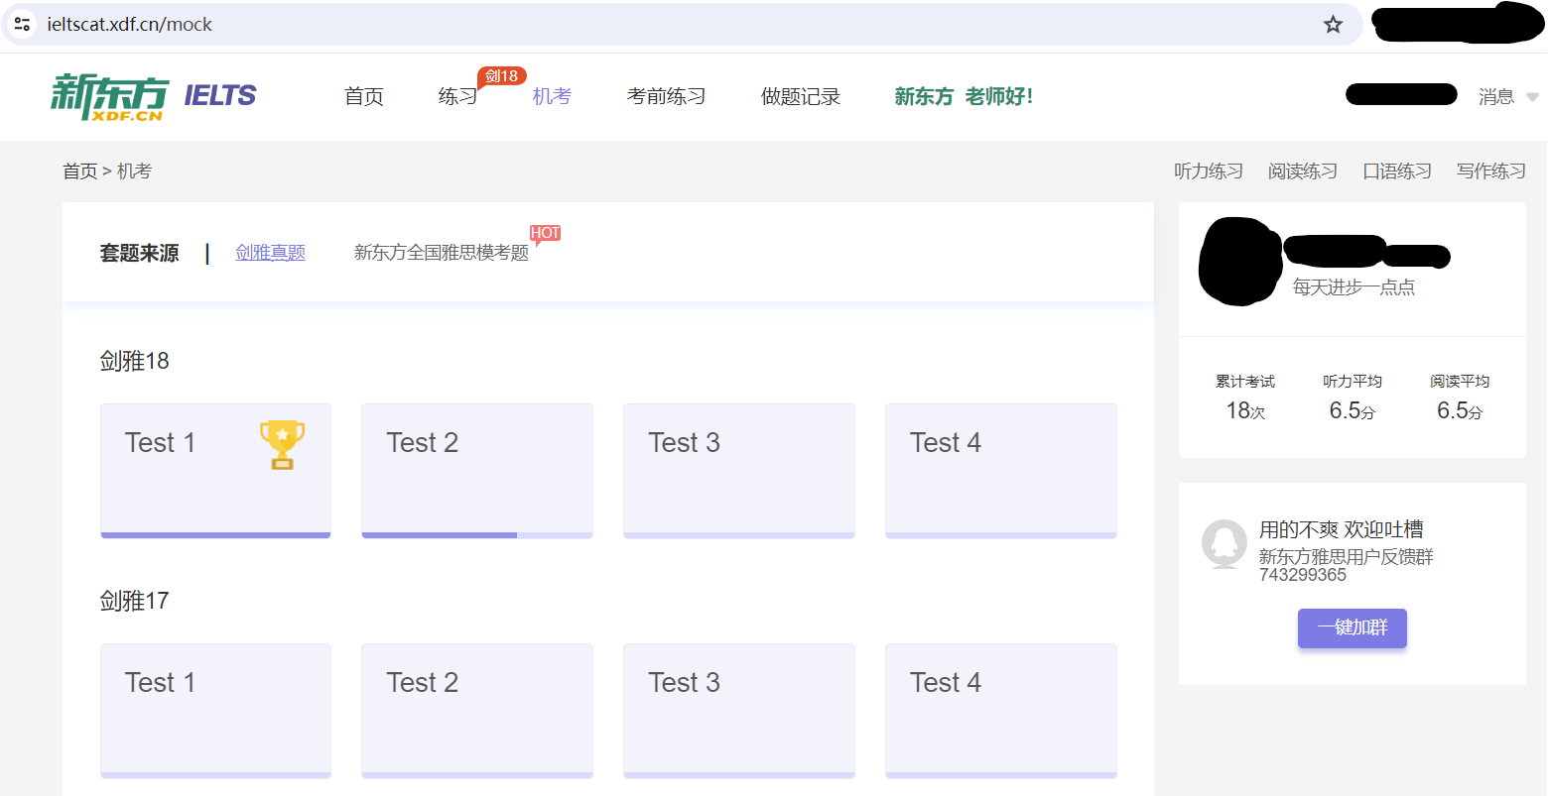The width and height of the screenshot is (1548, 796).
Task: Click 首页 in the breadcrumb
Action: pos(79,171)
